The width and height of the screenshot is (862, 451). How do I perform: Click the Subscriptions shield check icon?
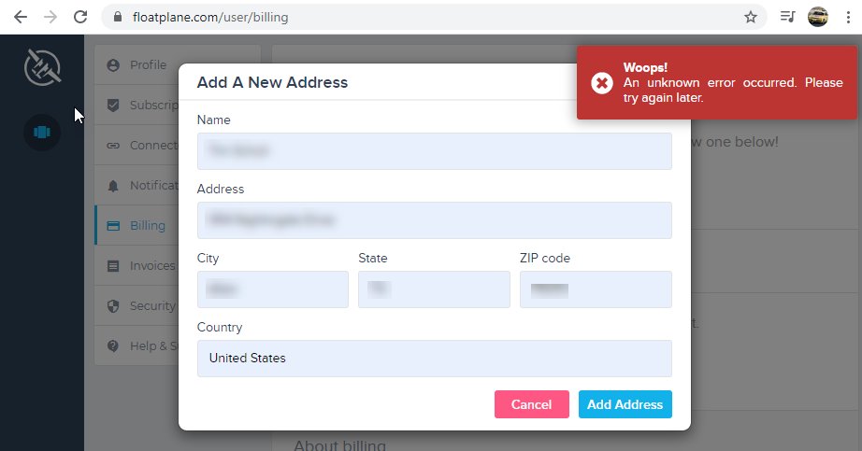click(x=113, y=105)
